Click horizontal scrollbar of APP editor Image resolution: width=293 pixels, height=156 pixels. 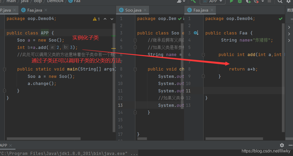[43, 139]
